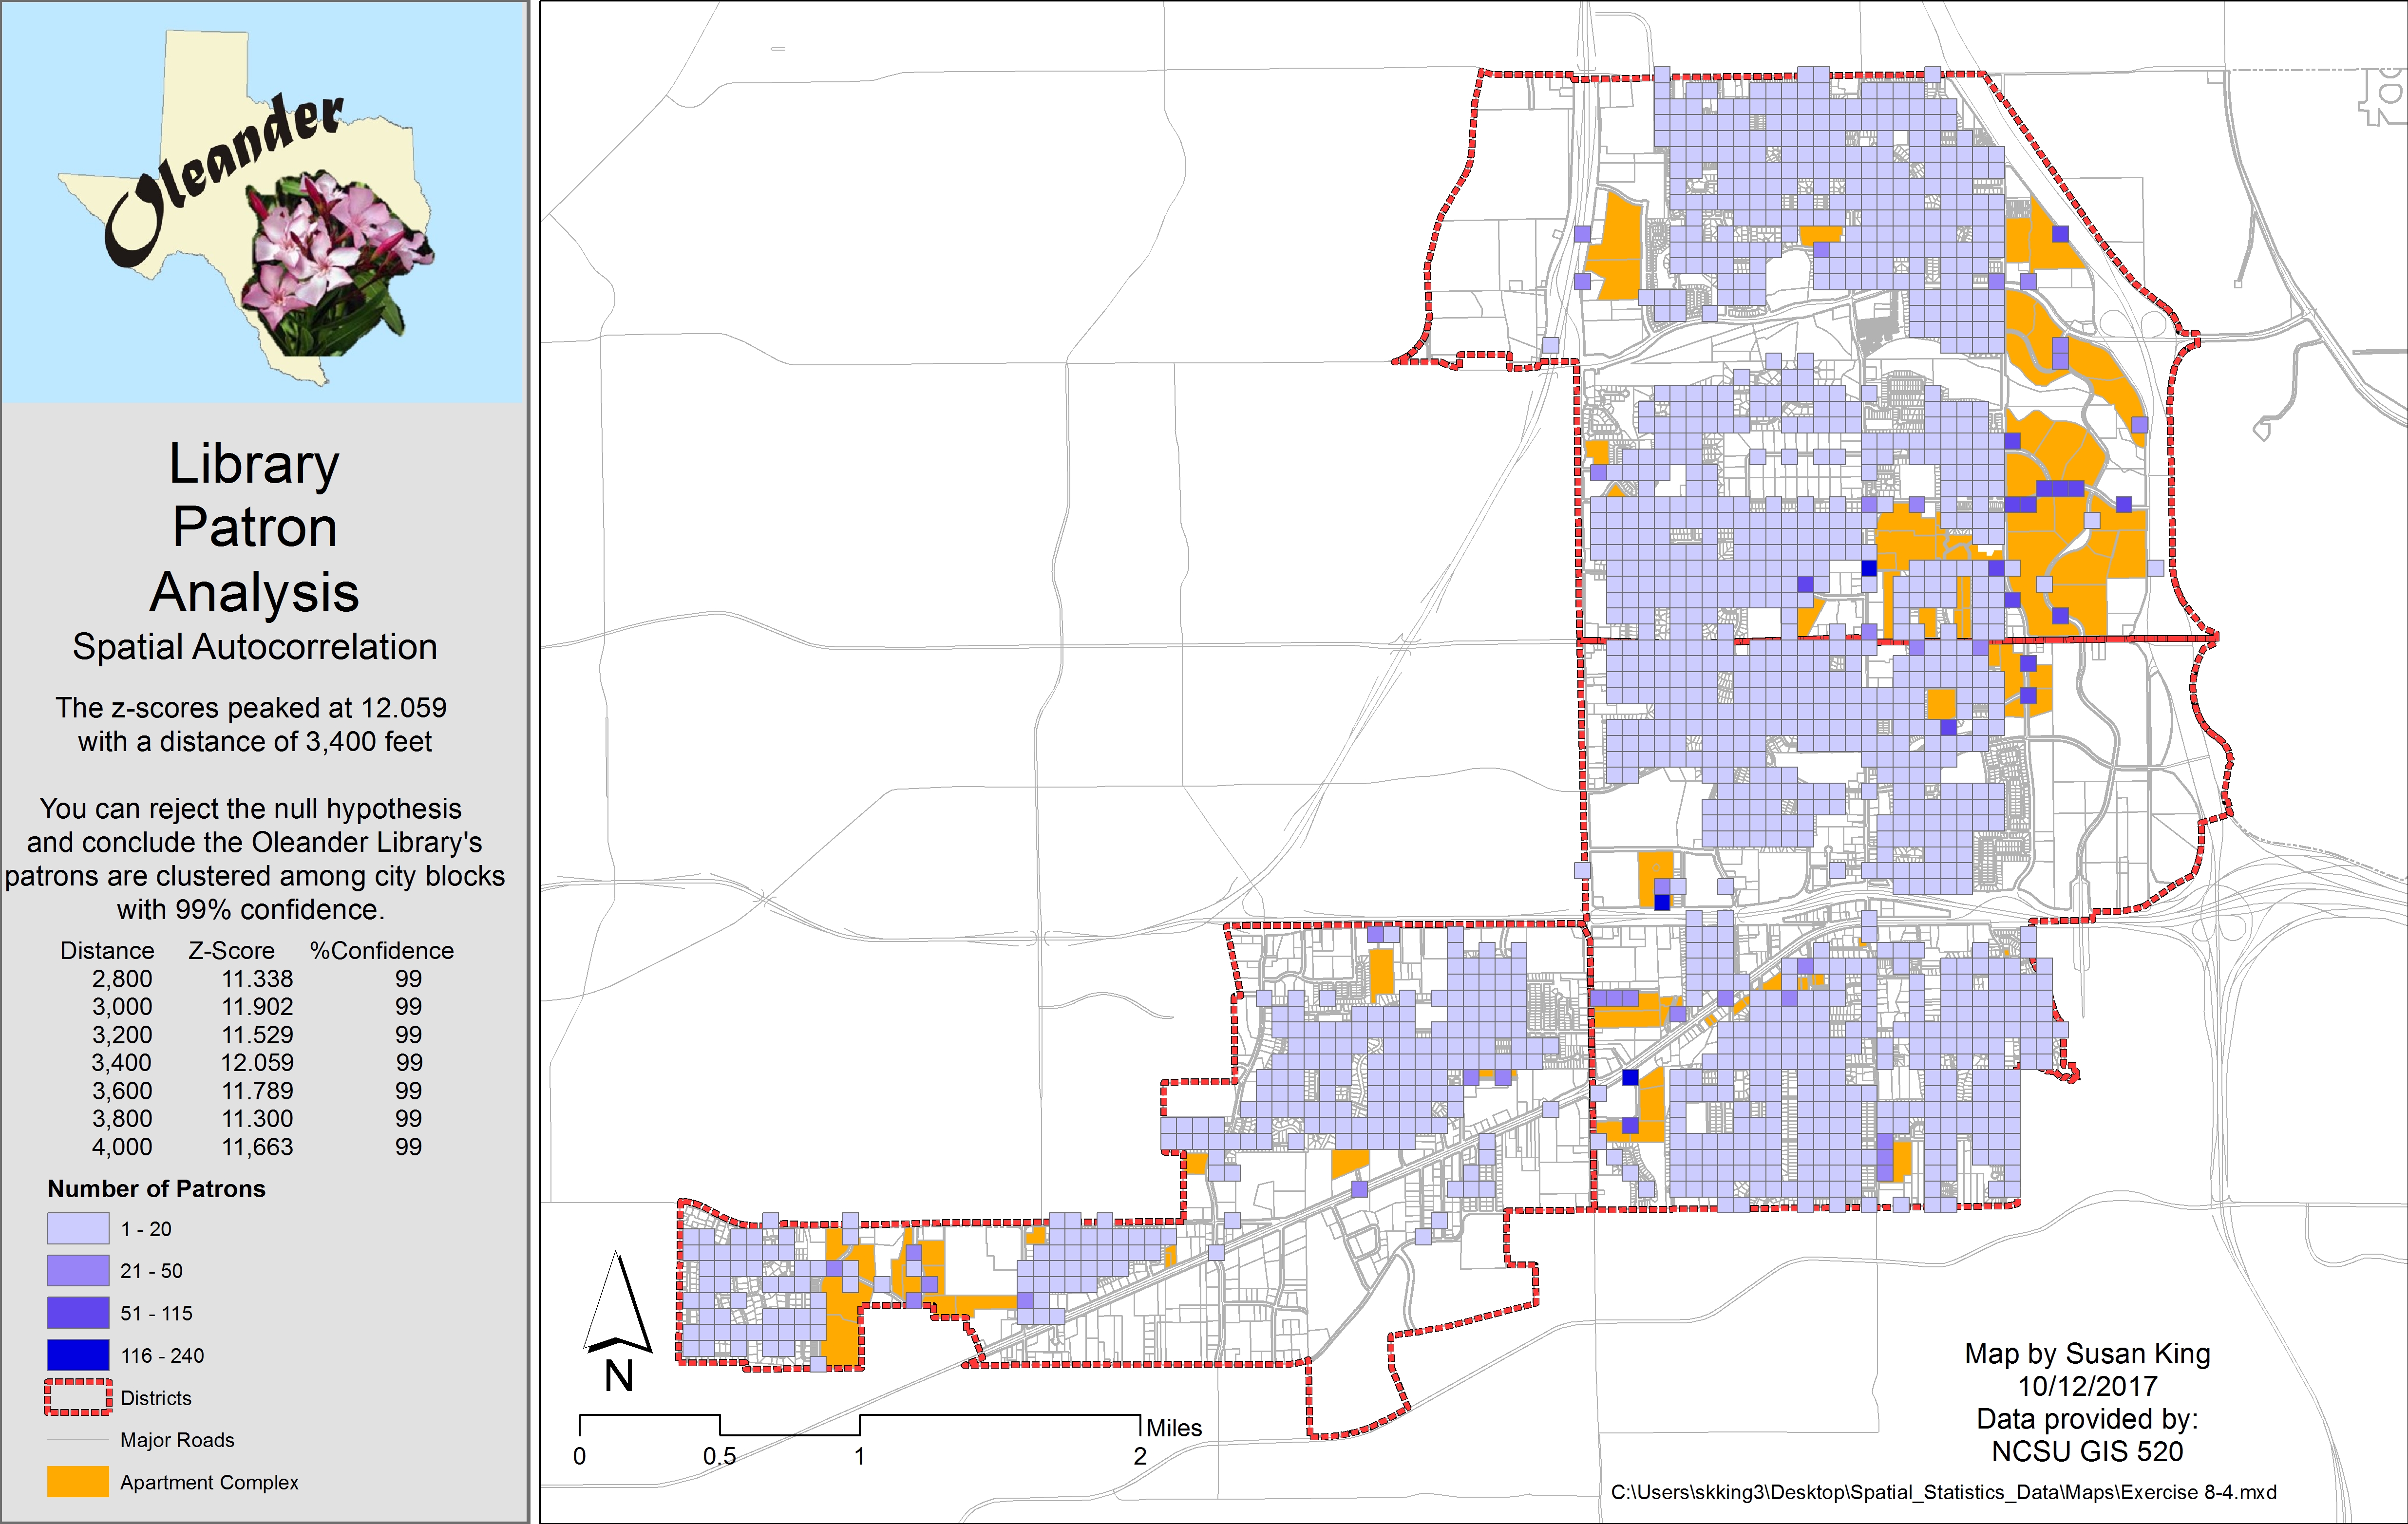Image resolution: width=2408 pixels, height=1524 pixels.
Task: Click the Number of Patrons legend heading
Action: coord(156,1188)
